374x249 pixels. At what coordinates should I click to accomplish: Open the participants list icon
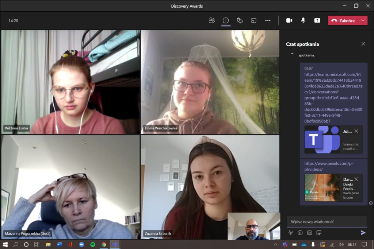(x=211, y=20)
